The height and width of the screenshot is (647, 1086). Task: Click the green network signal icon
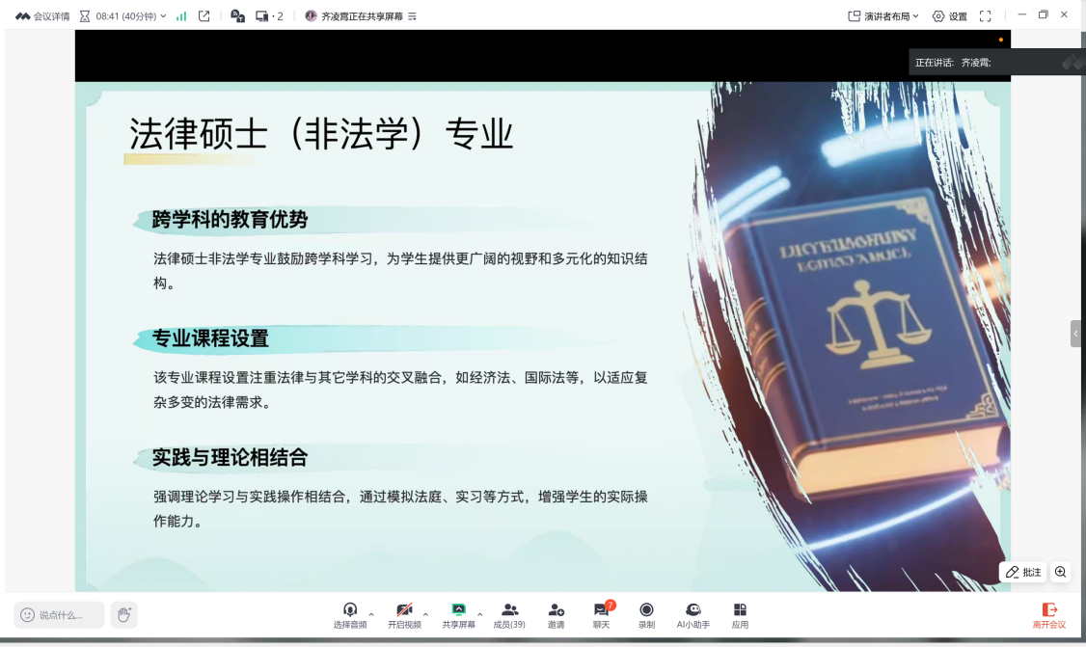181,16
